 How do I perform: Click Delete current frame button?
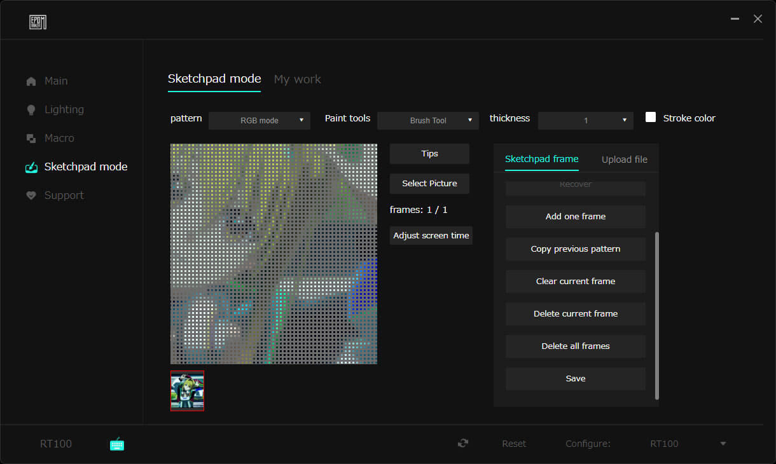576,314
